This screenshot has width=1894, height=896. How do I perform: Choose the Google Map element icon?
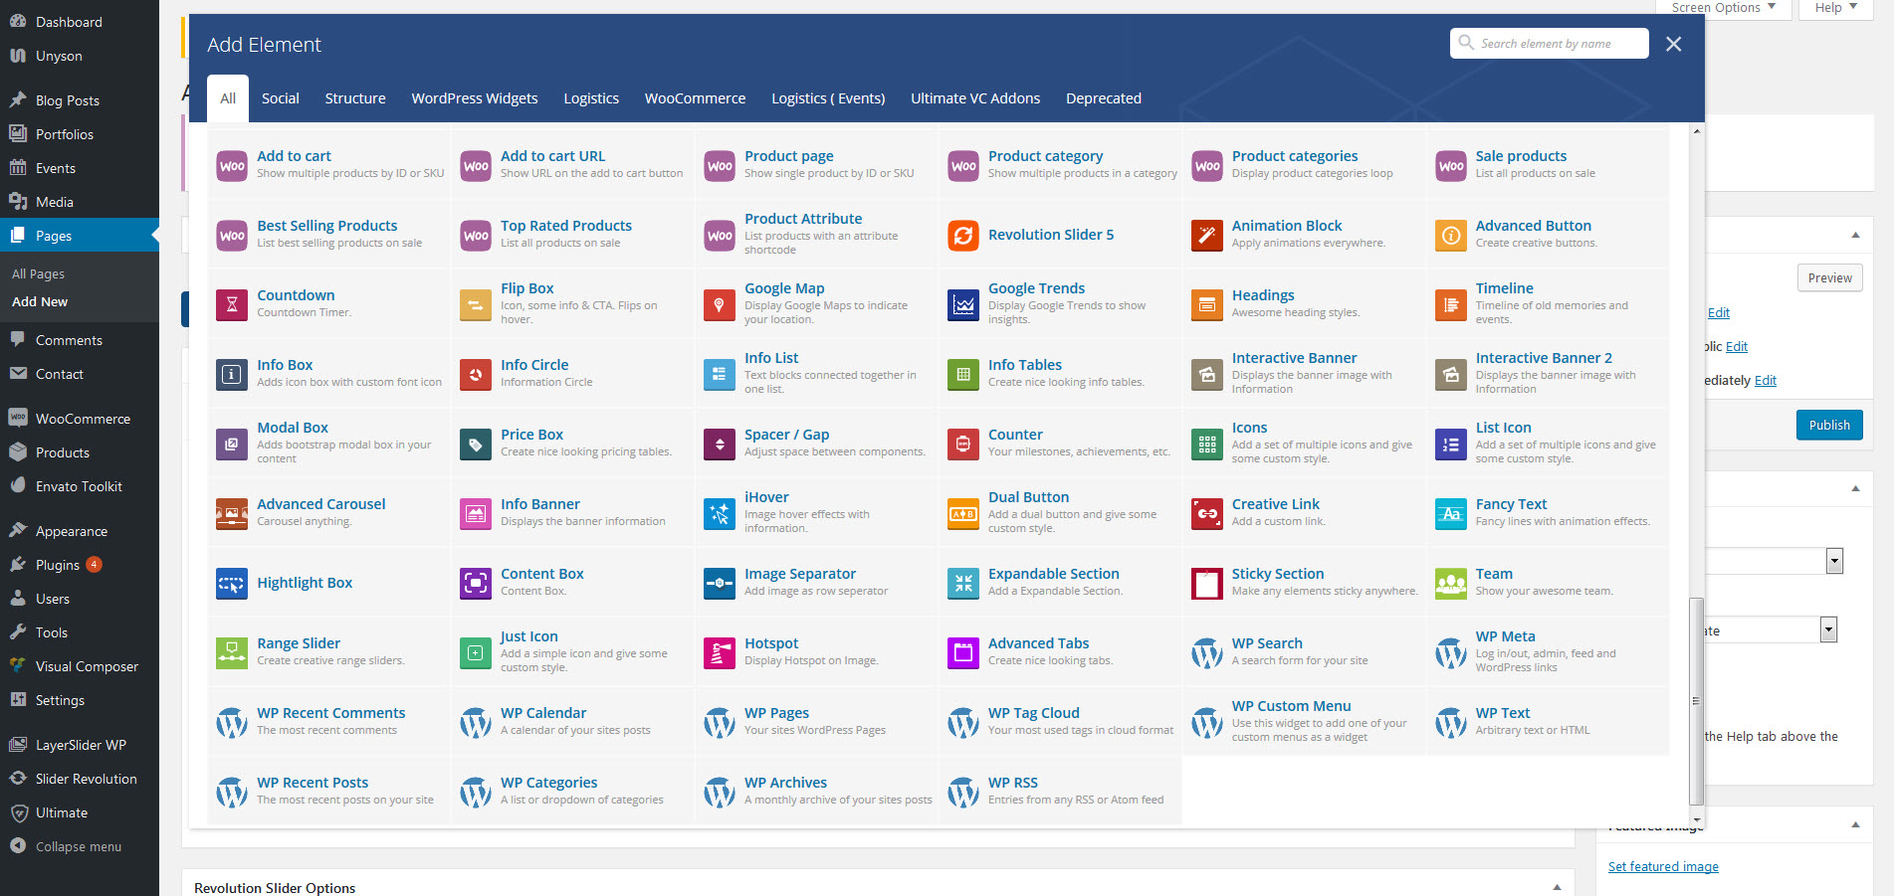coord(720,304)
